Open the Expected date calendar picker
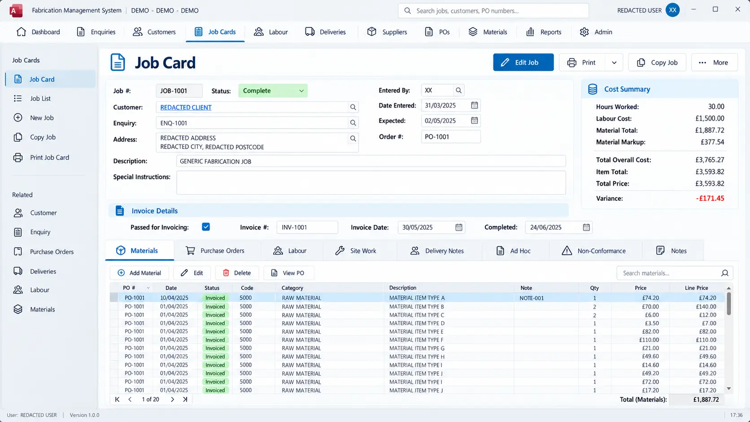Image resolution: width=750 pixels, height=422 pixels. pos(475,121)
